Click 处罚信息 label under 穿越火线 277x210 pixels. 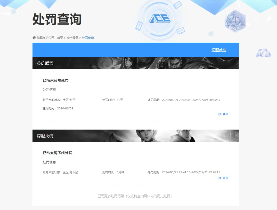[49, 162]
